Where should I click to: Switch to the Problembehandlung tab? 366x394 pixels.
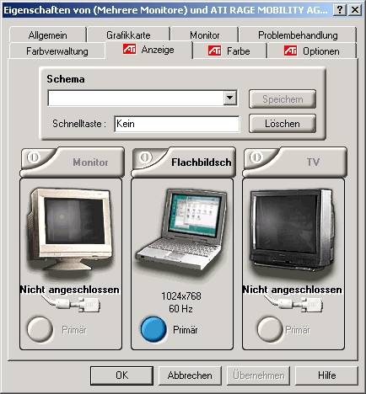(x=298, y=35)
